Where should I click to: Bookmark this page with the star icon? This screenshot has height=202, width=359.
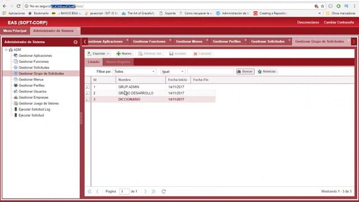pos(323,6)
